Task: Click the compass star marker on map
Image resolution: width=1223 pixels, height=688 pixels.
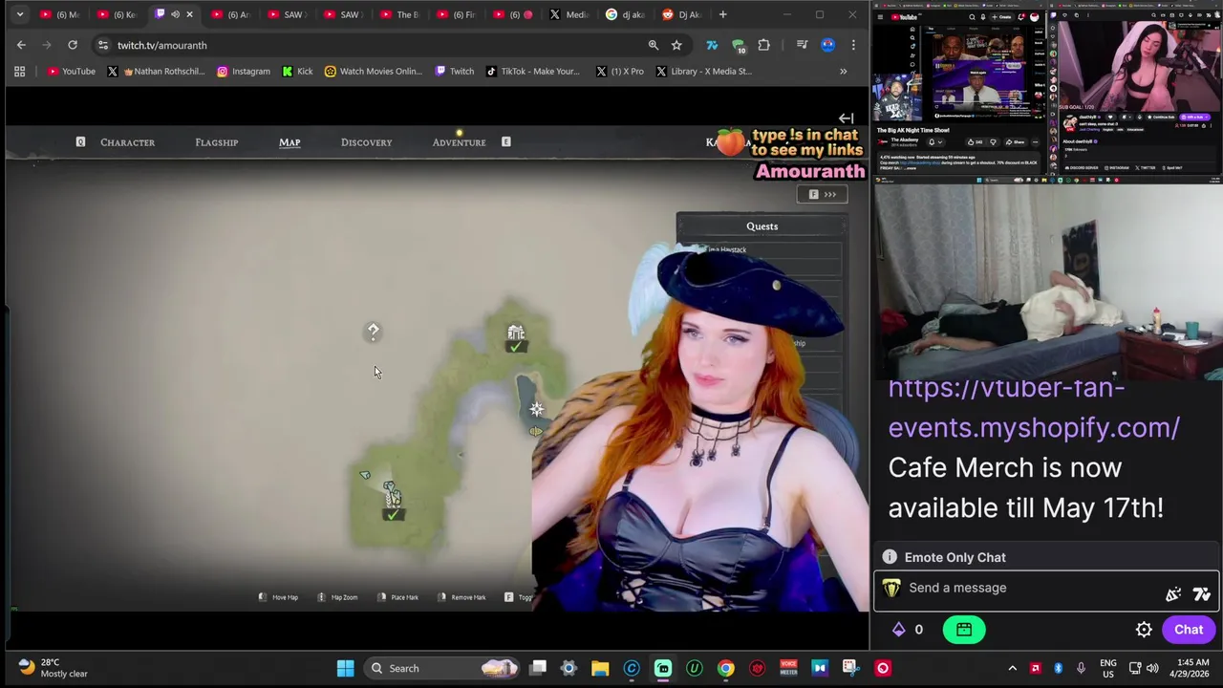Action: coord(537,409)
